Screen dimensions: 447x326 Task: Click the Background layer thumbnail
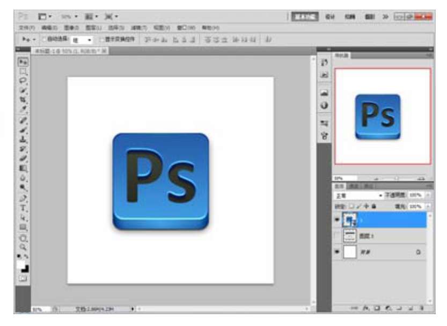[x=349, y=252]
